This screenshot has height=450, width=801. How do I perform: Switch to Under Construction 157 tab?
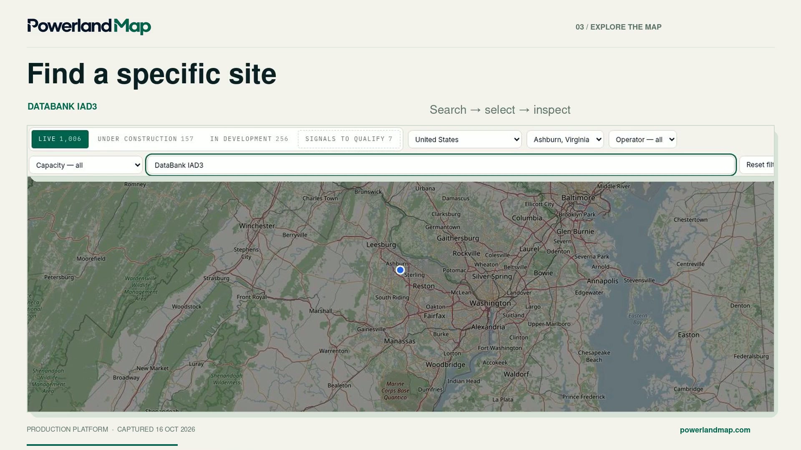coord(146,139)
